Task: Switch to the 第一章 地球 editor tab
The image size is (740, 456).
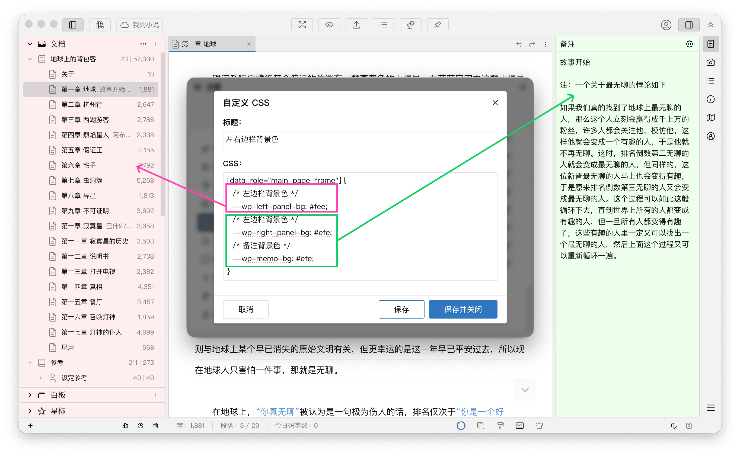Action: pyautogui.click(x=212, y=44)
